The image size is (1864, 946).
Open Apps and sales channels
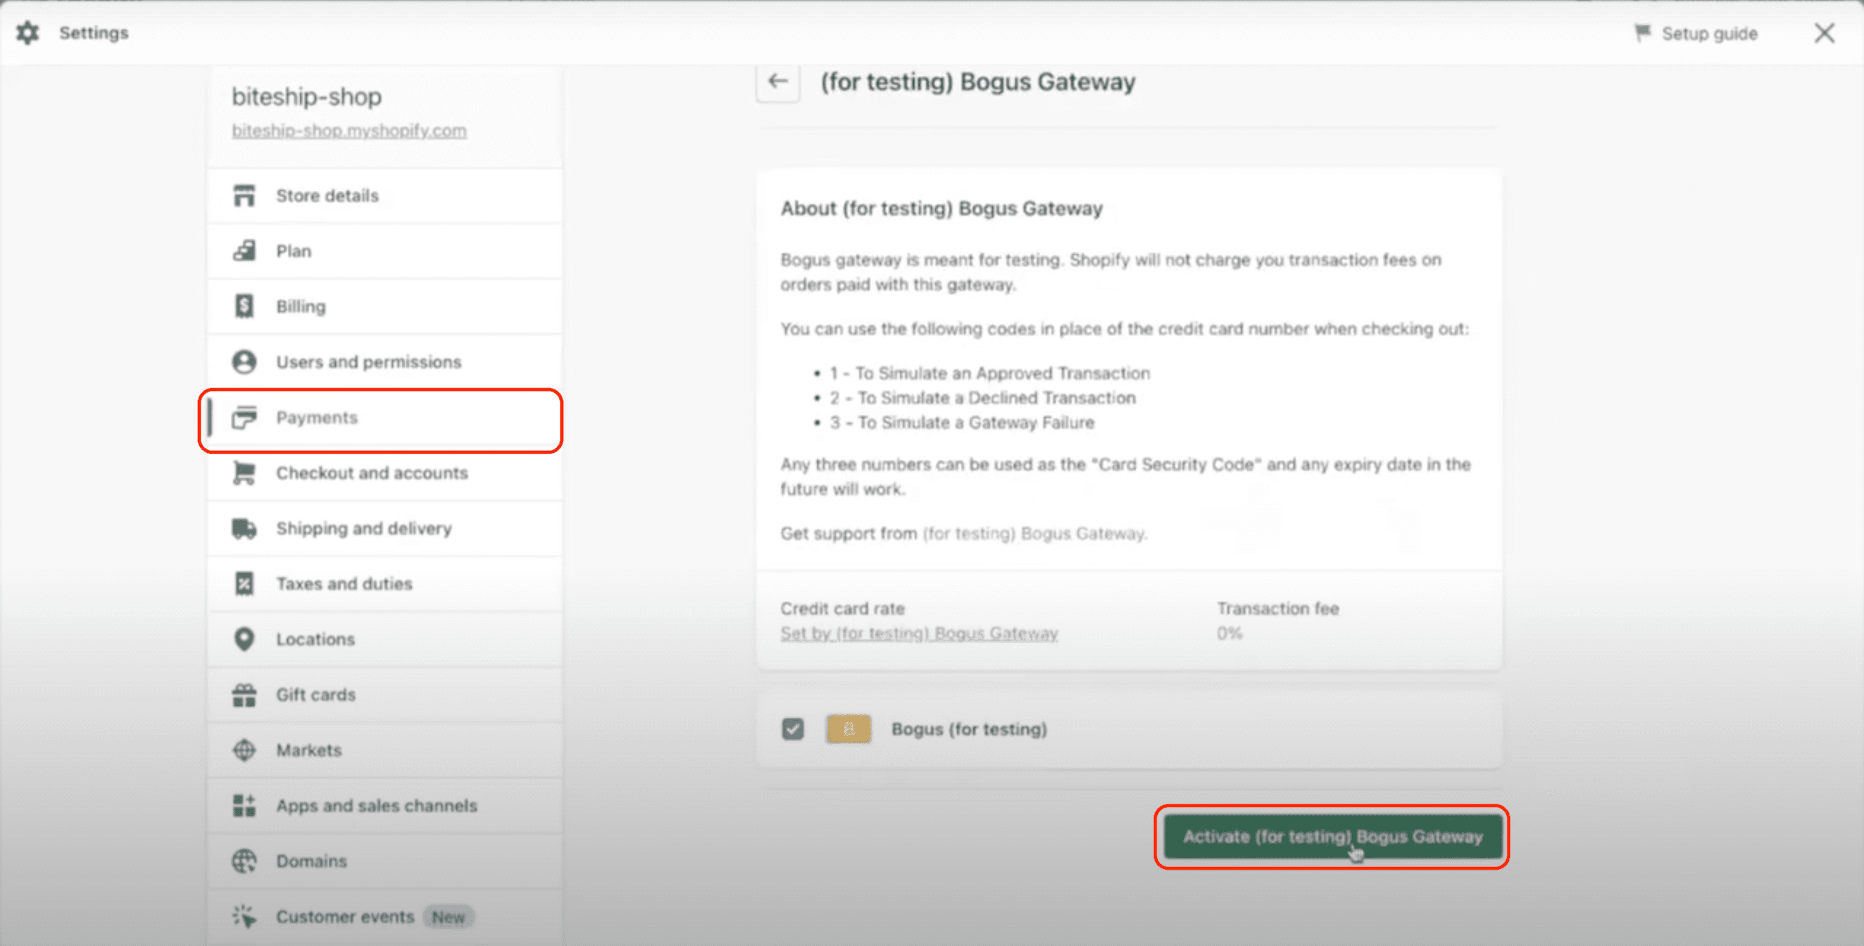coord(384,806)
